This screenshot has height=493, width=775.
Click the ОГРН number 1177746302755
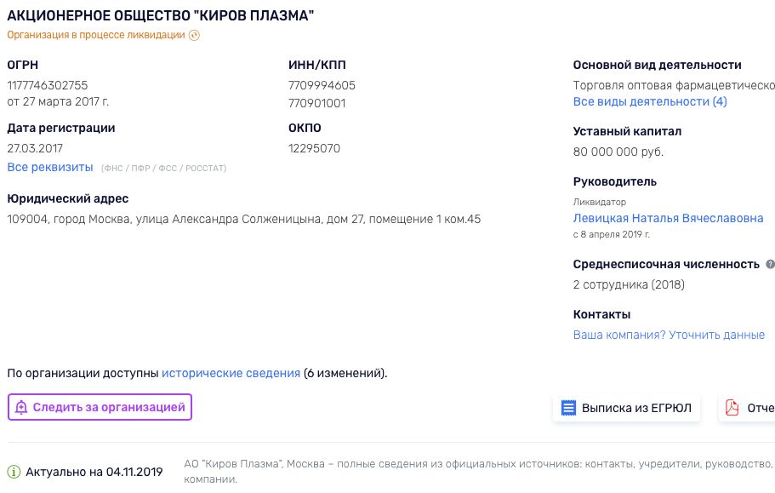tap(48, 85)
